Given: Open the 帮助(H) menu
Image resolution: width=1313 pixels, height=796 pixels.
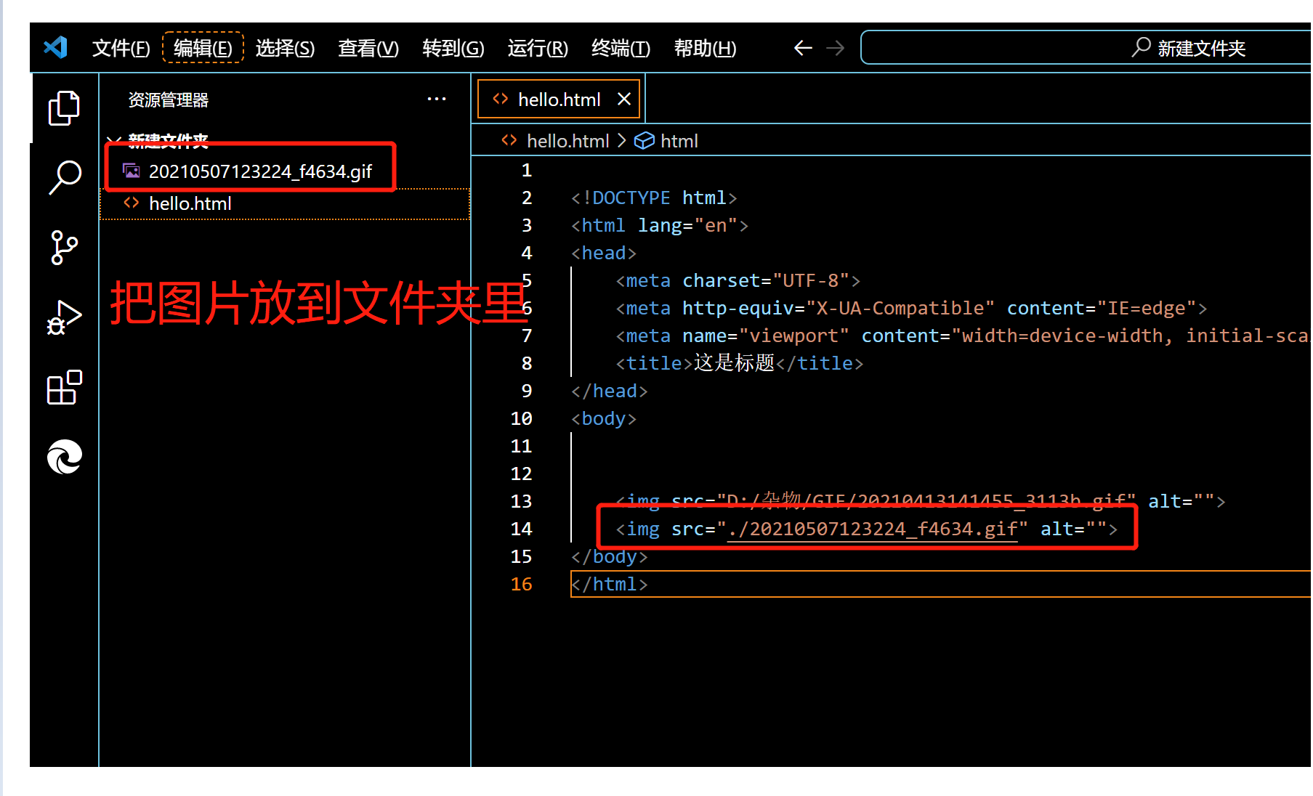Looking at the screenshot, I should pos(705,48).
